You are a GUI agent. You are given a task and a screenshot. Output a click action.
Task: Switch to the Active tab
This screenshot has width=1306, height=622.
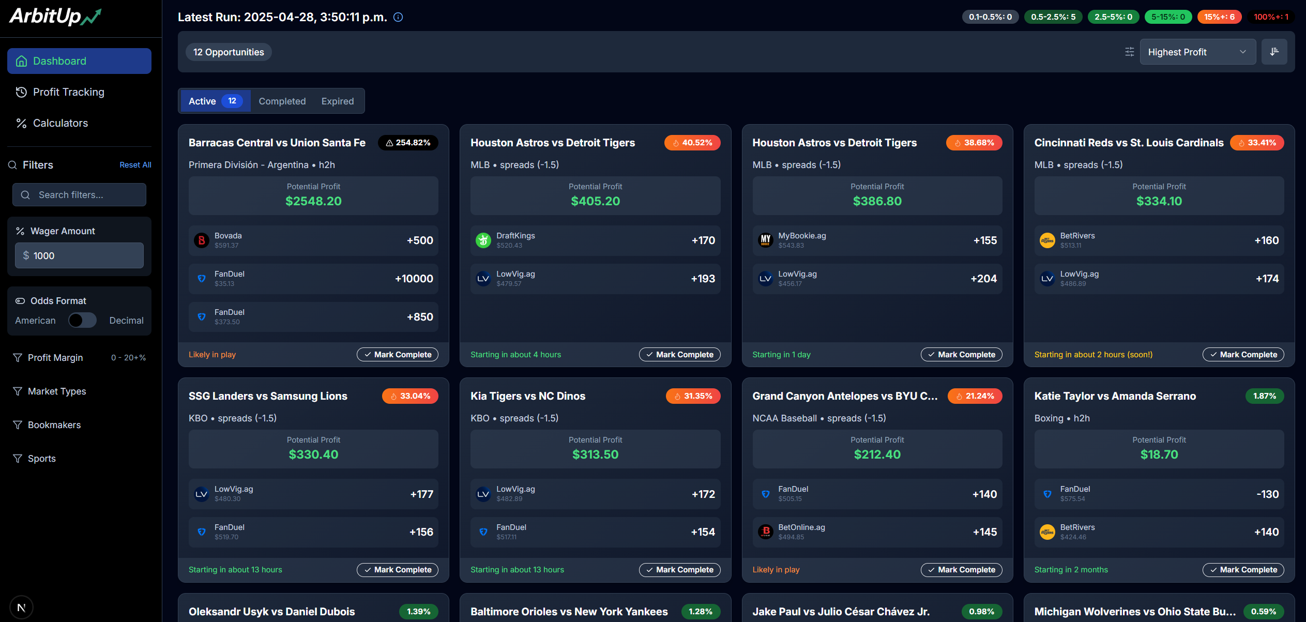(215, 101)
